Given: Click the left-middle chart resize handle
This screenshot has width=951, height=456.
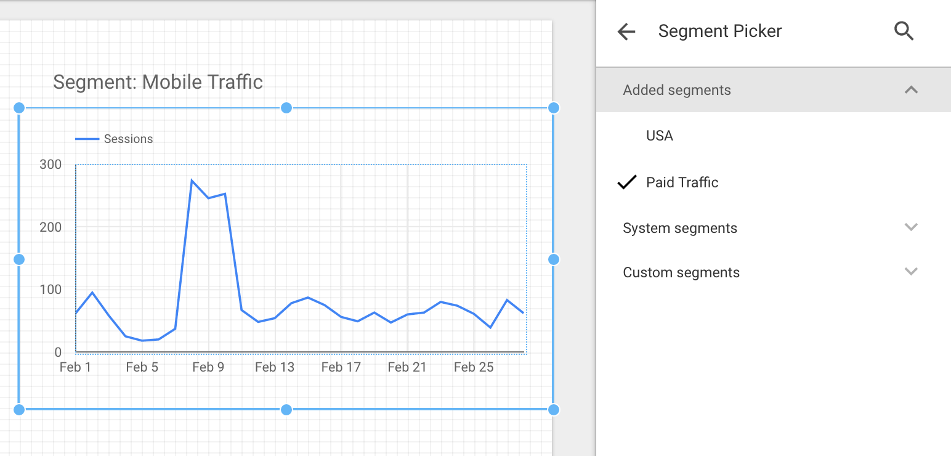Looking at the screenshot, I should pos(19,259).
